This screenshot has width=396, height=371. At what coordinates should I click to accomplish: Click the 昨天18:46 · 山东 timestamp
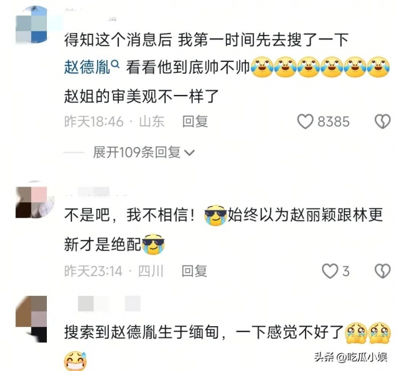[x=114, y=121]
